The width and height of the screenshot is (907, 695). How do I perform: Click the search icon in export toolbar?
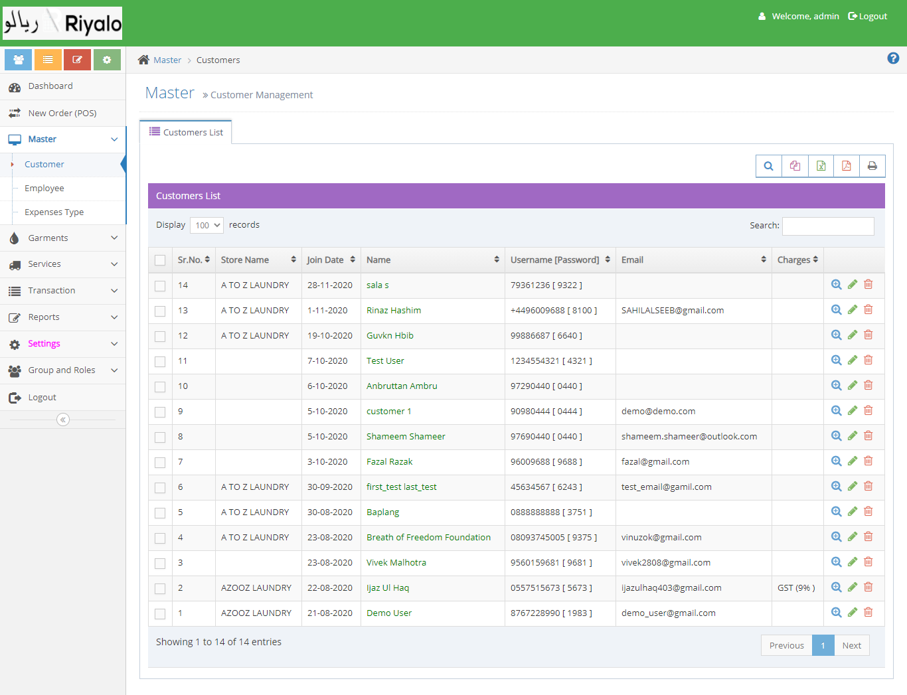[768, 166]
